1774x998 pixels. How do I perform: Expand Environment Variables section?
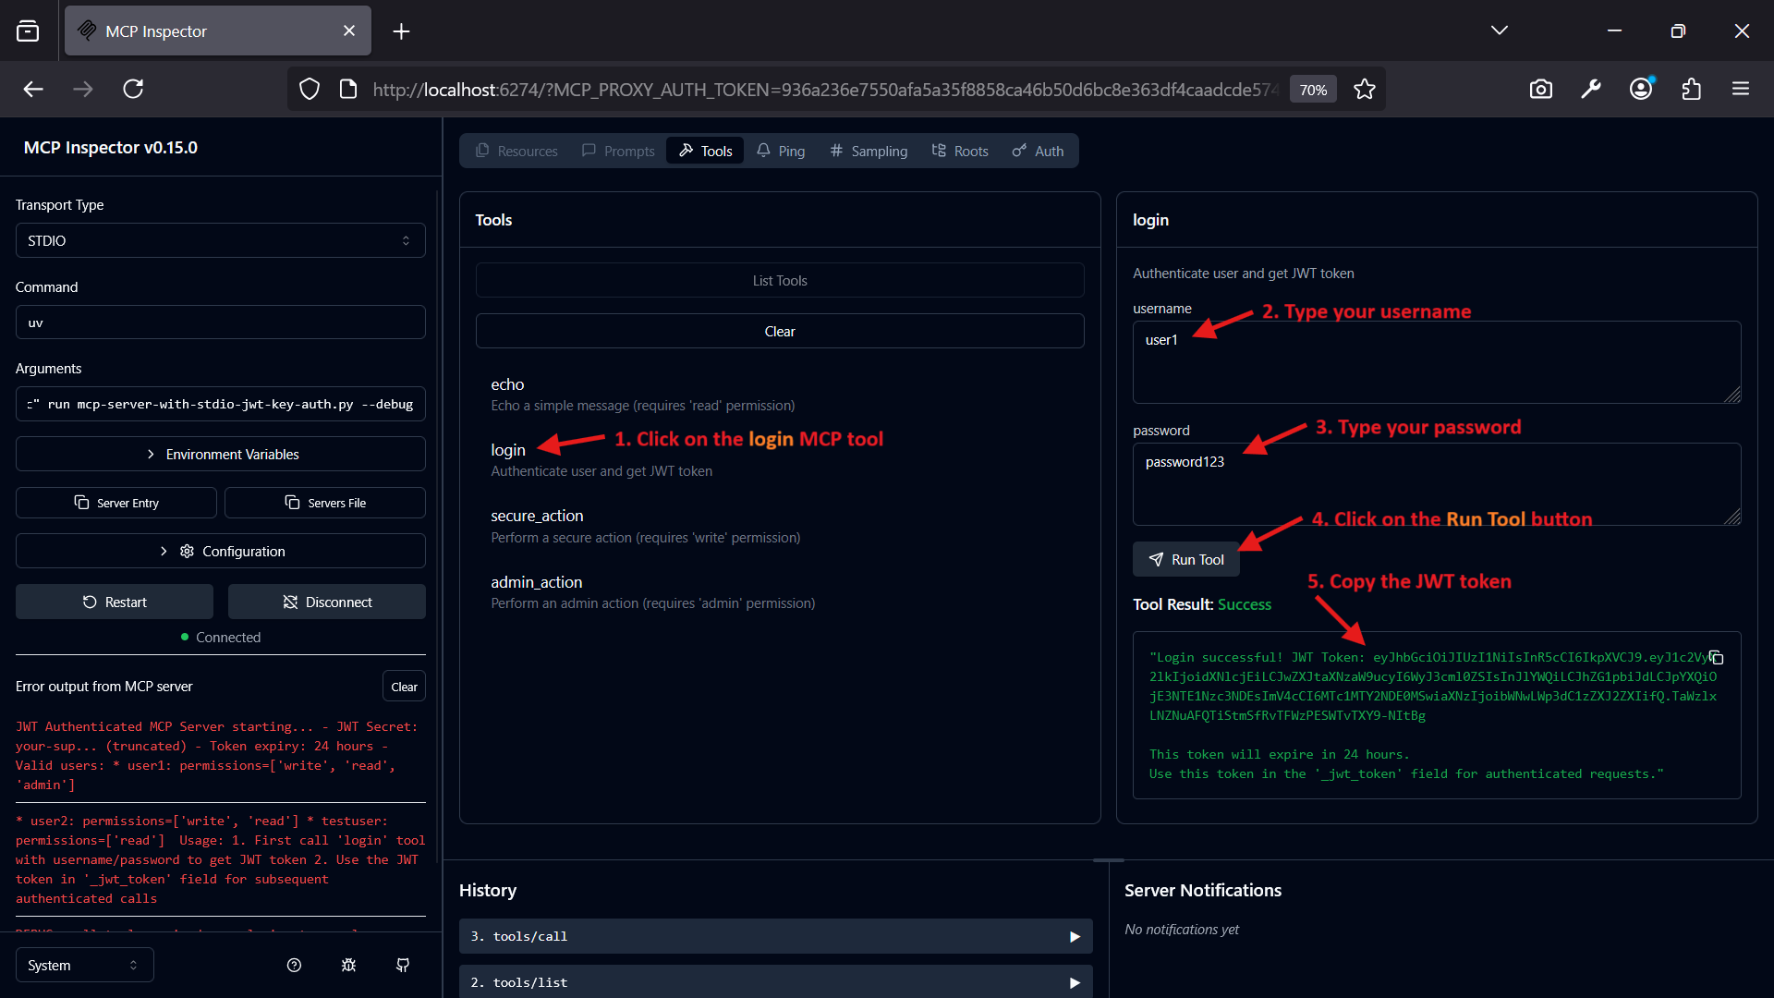(x=221, y=454)
